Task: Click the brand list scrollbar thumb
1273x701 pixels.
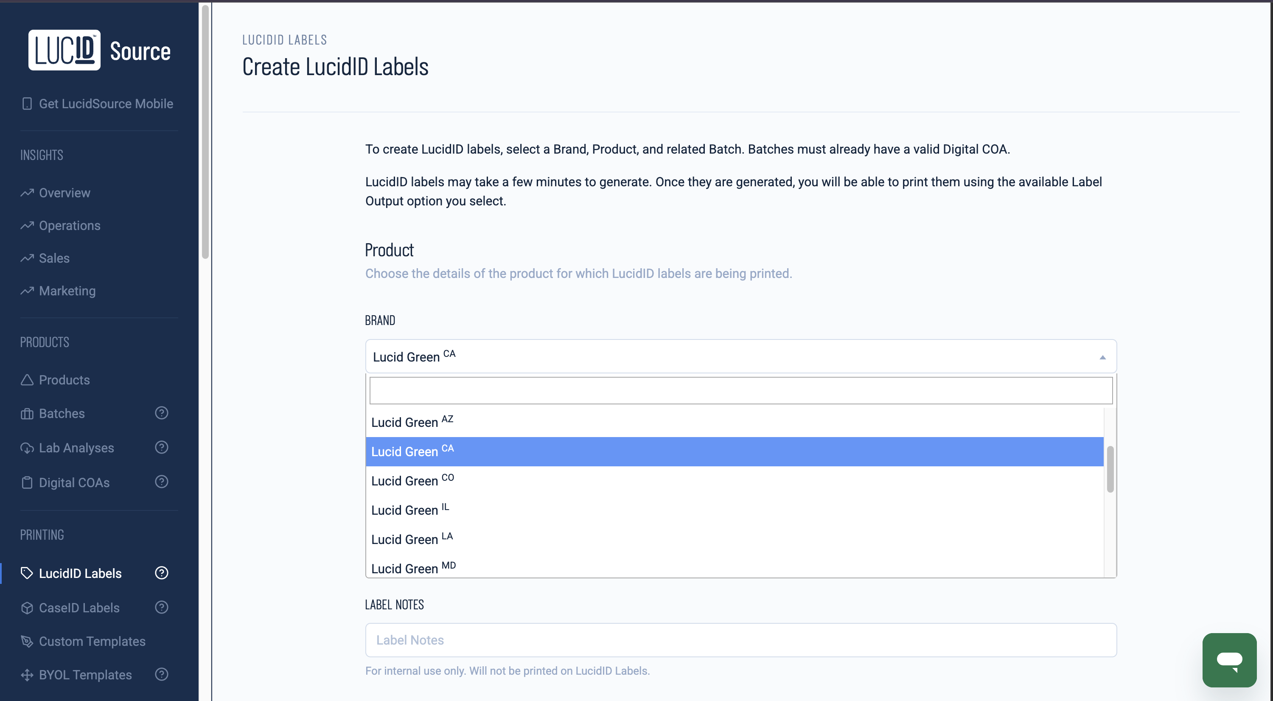Action: pos(1110,469)
